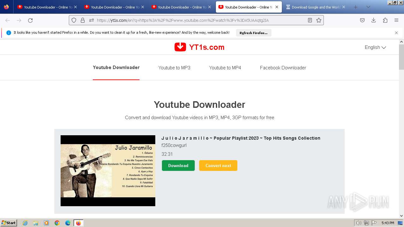404x227 pixels.
Task: Launch Google Chrome from the taskbar
Action: [x=57, y=223]
